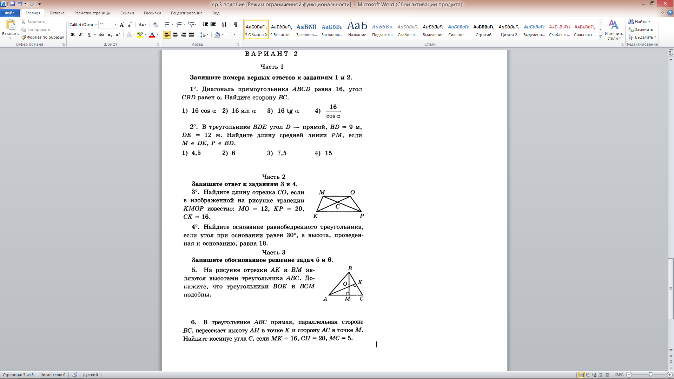Image resolution: width=674 pixels, height=379 pixels.
Task: Click the Save icon in quick access toolbar
Action: click(x=13, y=4)
